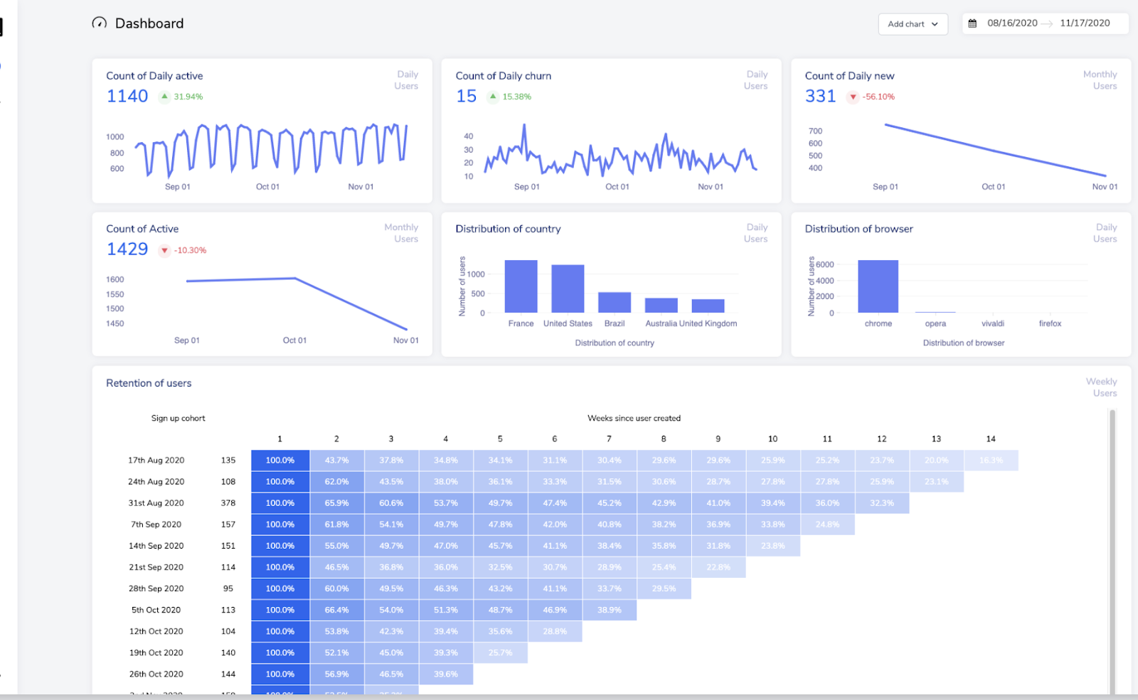Click the calendar icon in date range
Viewport: 1138px width, 700px height.
tap(972, 23)
